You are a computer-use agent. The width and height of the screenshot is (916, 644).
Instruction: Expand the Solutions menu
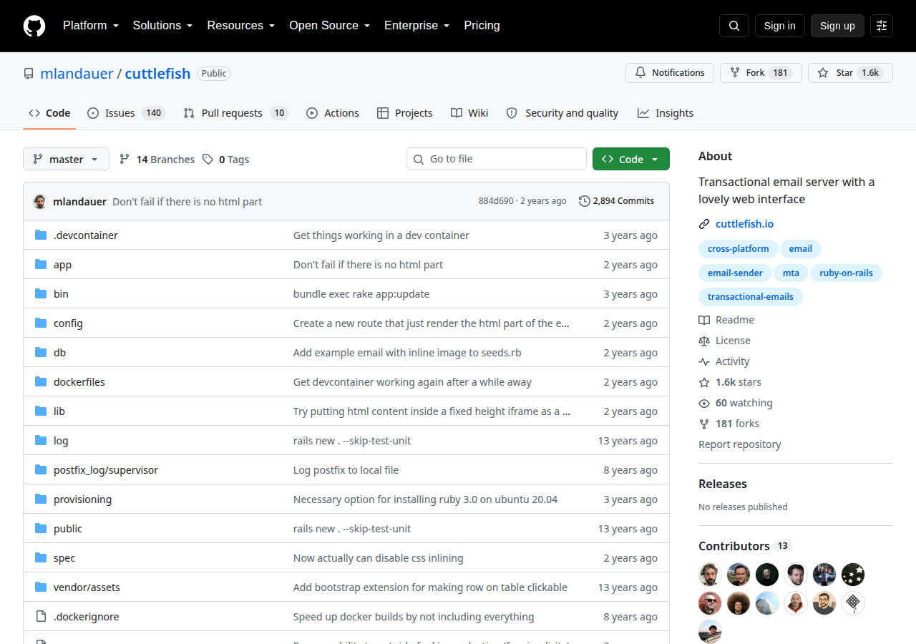point(163,26)
